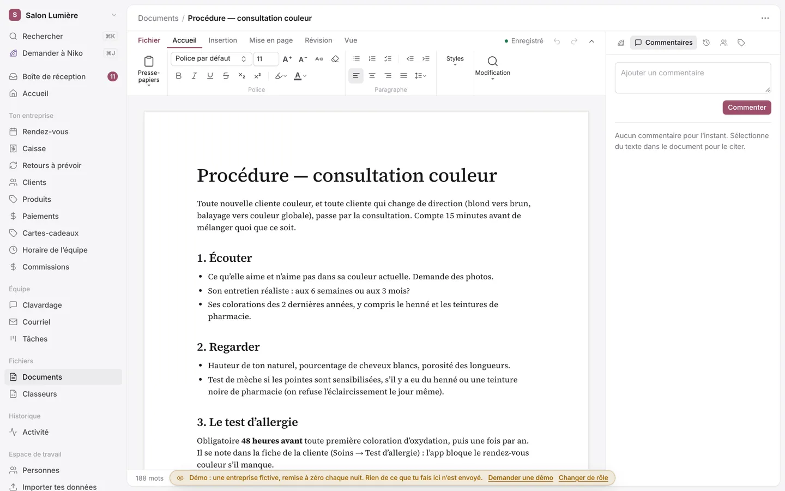The height and width of the screenshot is (491, 785).
Task: Switch to the Insertion tab
Action: (222, 40)
